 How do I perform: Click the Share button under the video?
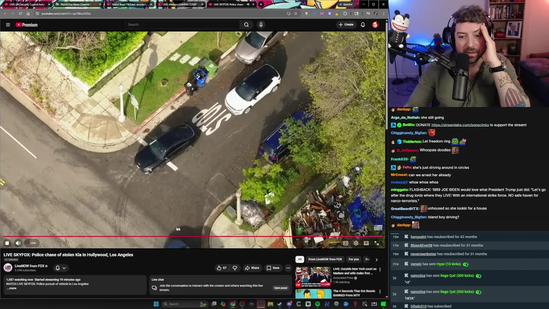[252, 268]
